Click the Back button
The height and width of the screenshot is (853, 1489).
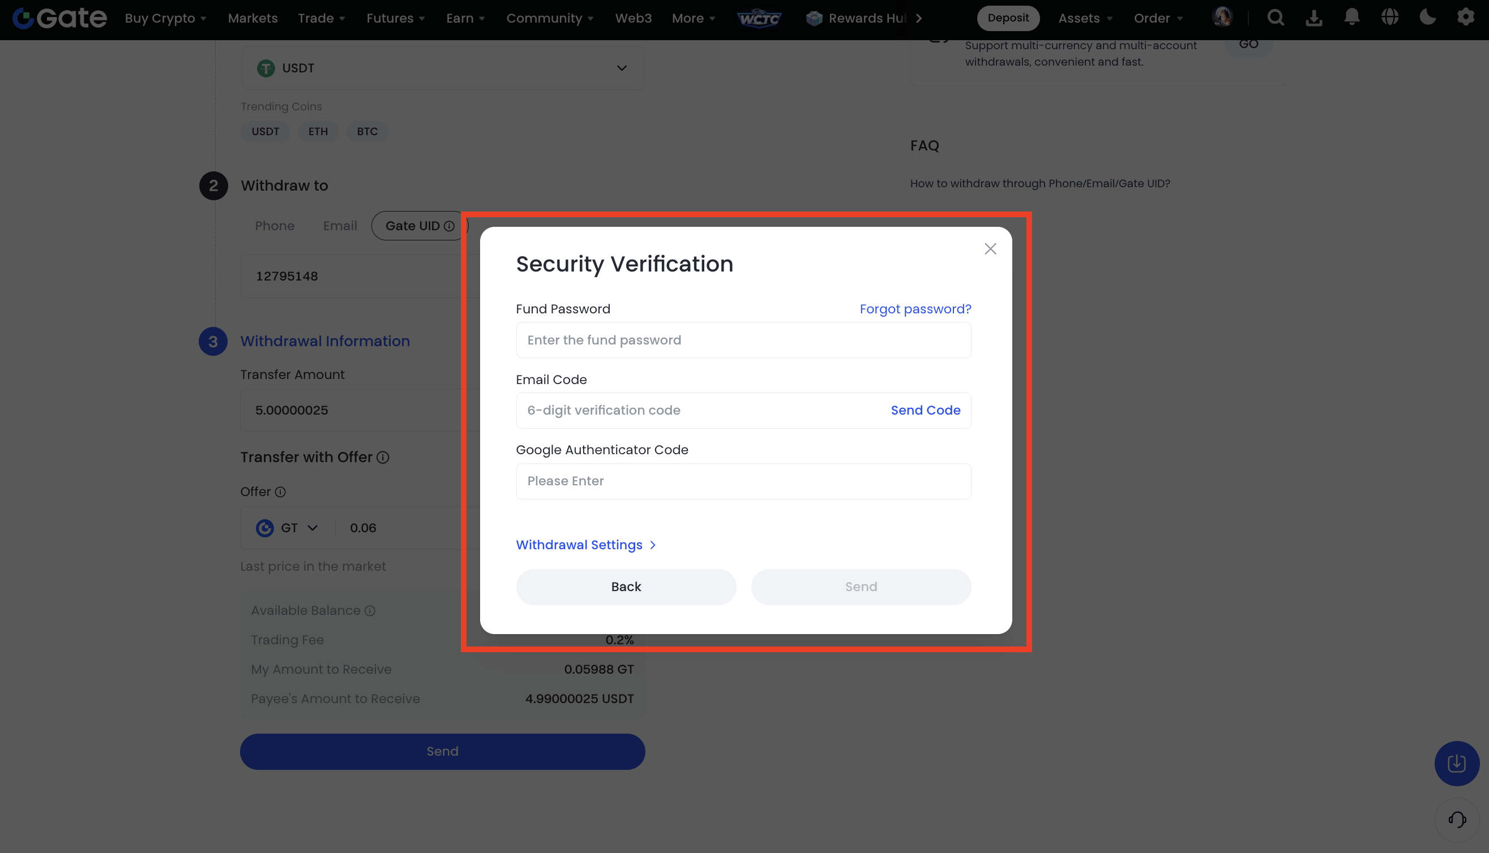[x=626, y=587]
